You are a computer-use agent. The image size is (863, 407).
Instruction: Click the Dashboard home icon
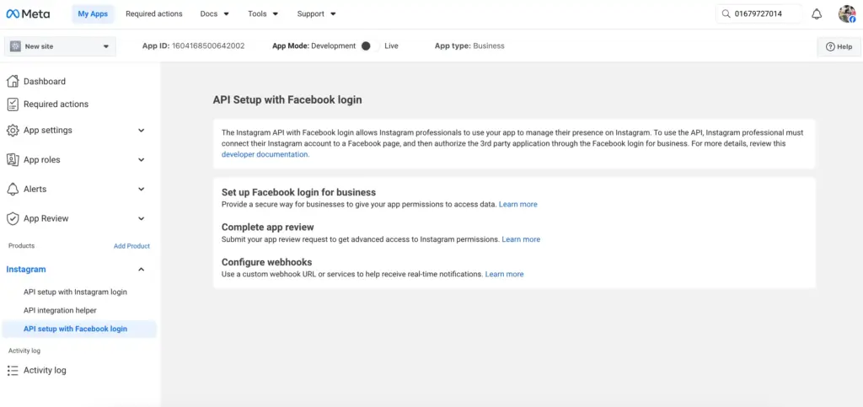coord(13,82)
